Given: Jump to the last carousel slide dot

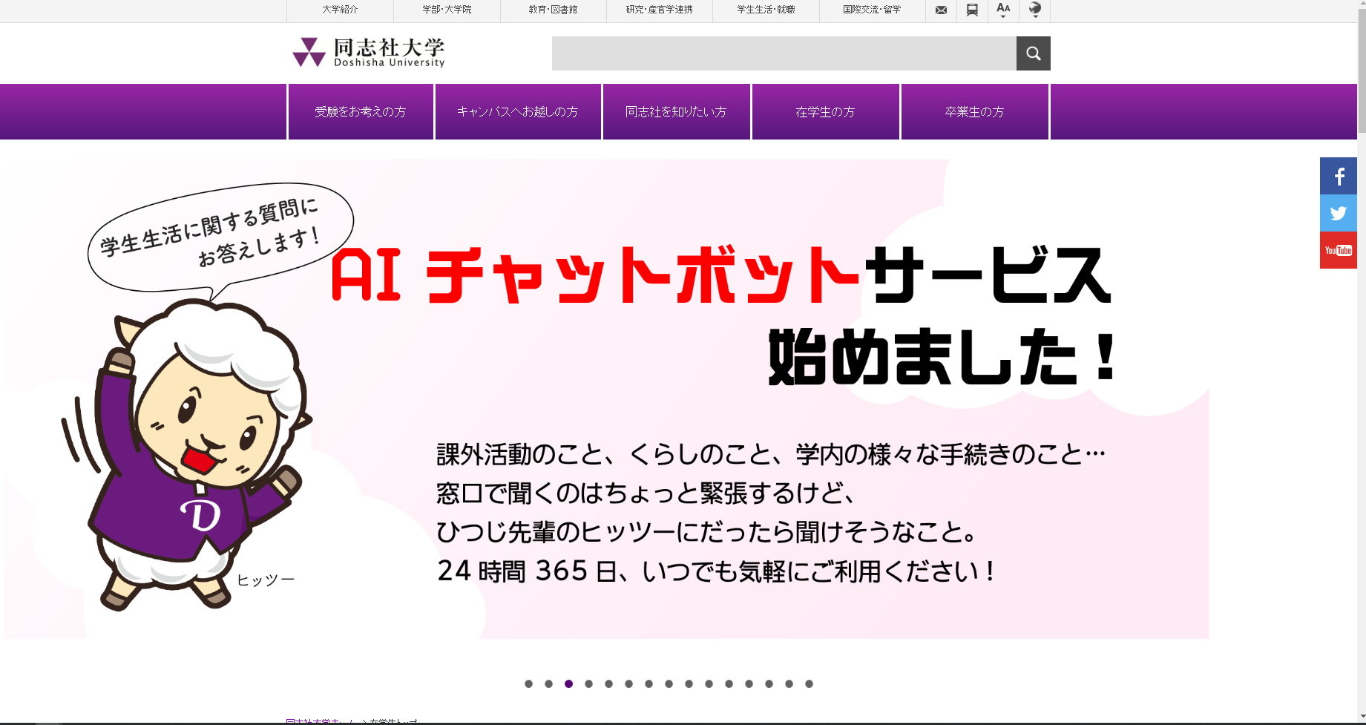Looking at the screenshot, I should tap(809, 684).
